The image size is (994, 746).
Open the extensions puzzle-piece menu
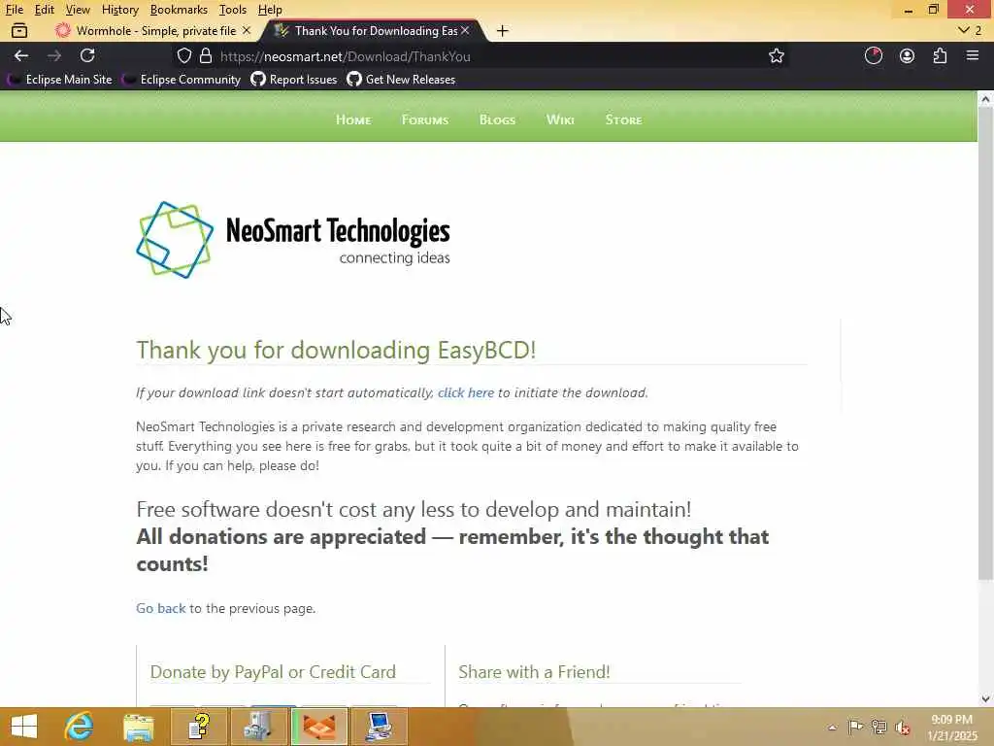click(x=940, y=55)
